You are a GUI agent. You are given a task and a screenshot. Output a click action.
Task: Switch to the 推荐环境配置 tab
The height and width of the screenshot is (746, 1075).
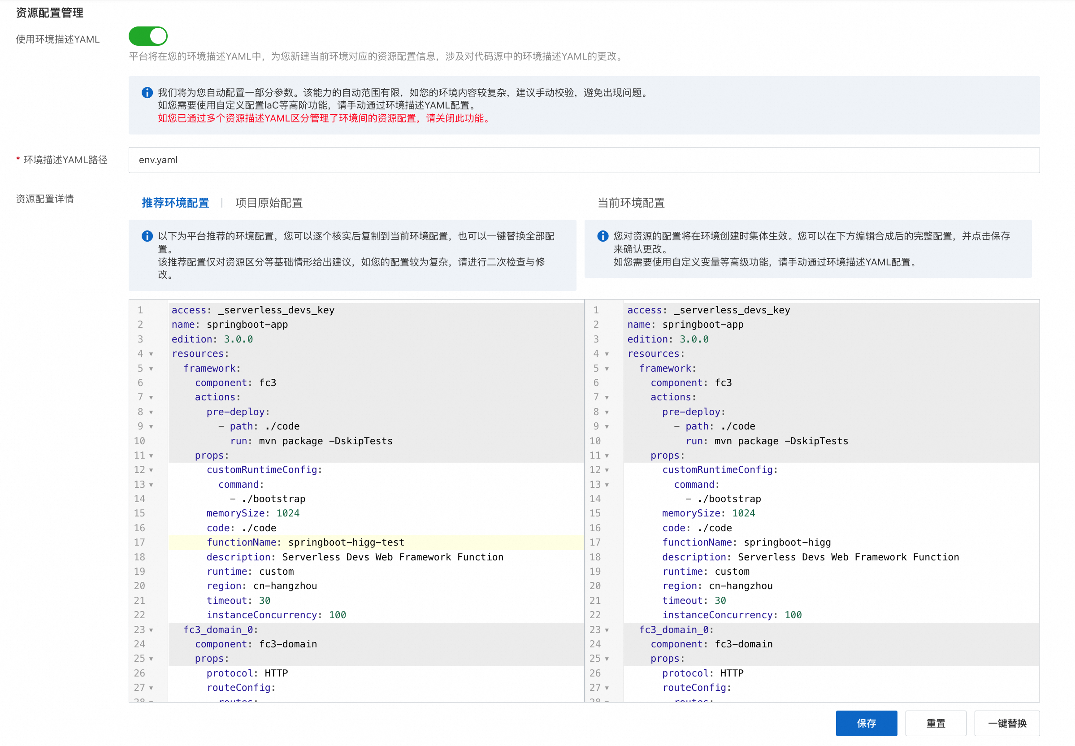(175, 203)
